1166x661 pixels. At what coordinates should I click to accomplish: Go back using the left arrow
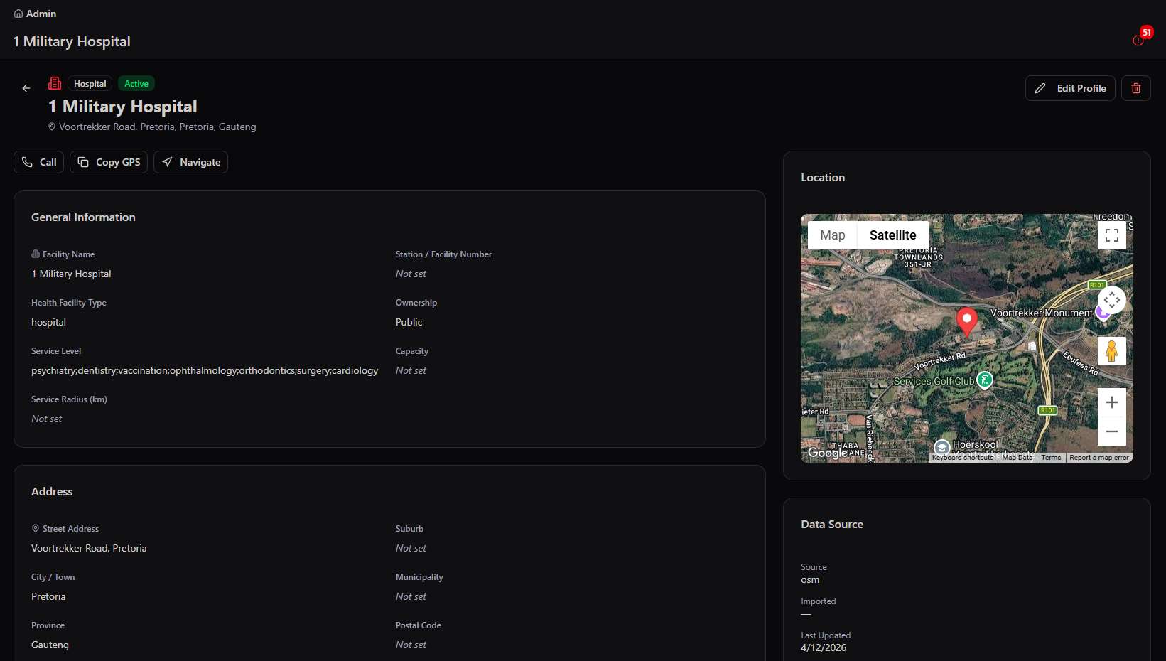(26, 88)
